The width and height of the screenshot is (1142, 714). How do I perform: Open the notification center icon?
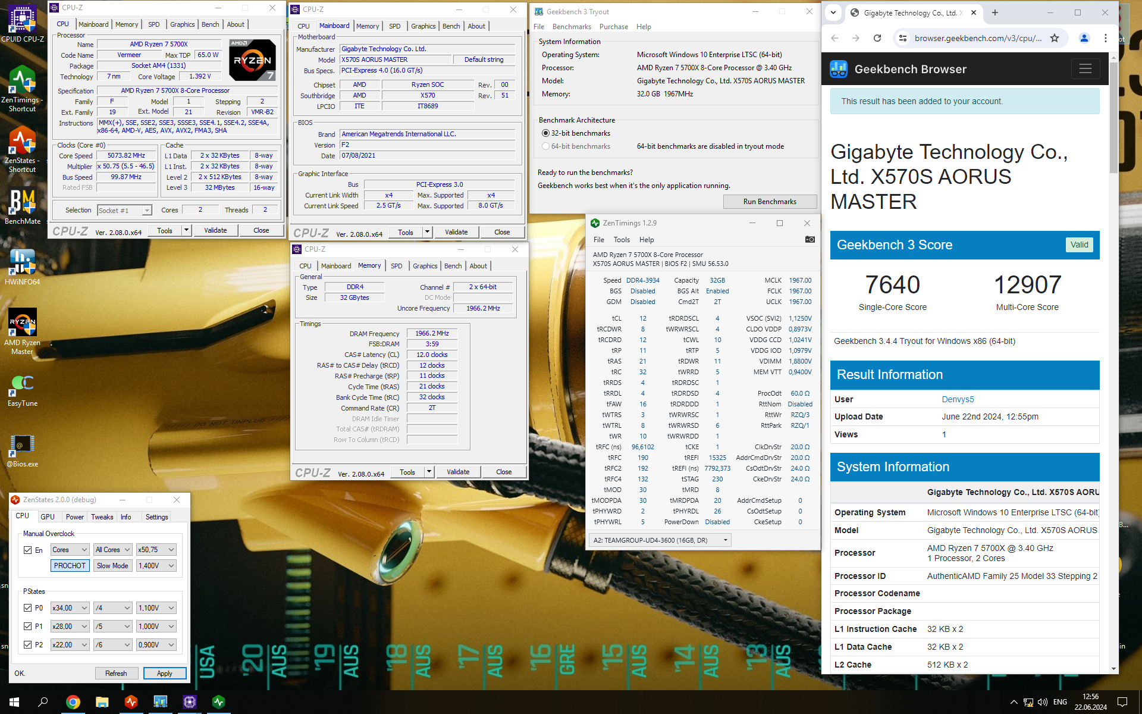[x=1122, y=702]
